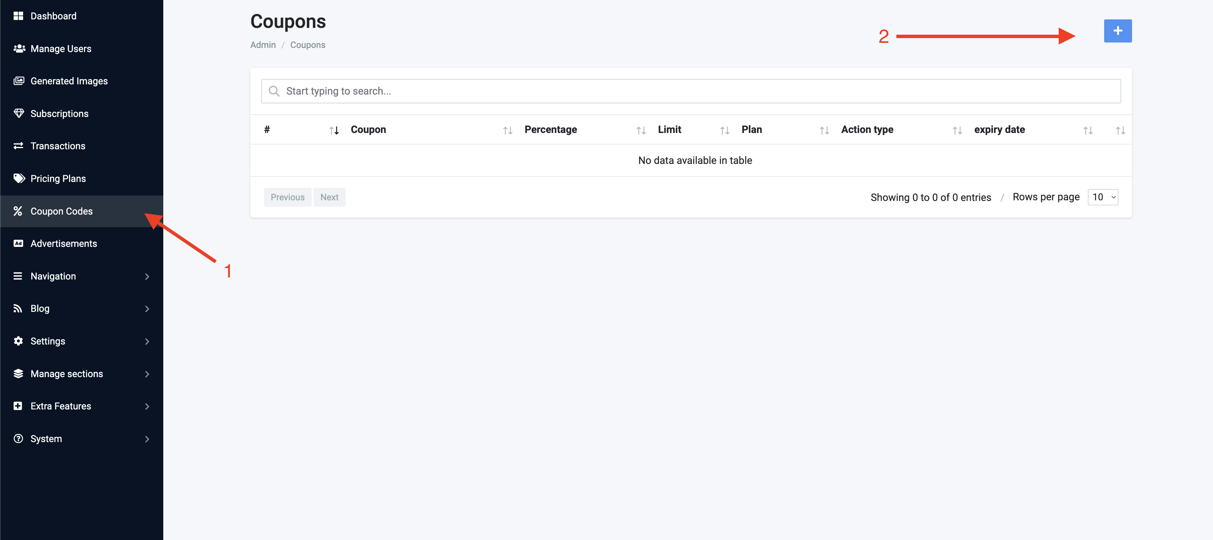Sort table by Coupon column

click(368, 130)
